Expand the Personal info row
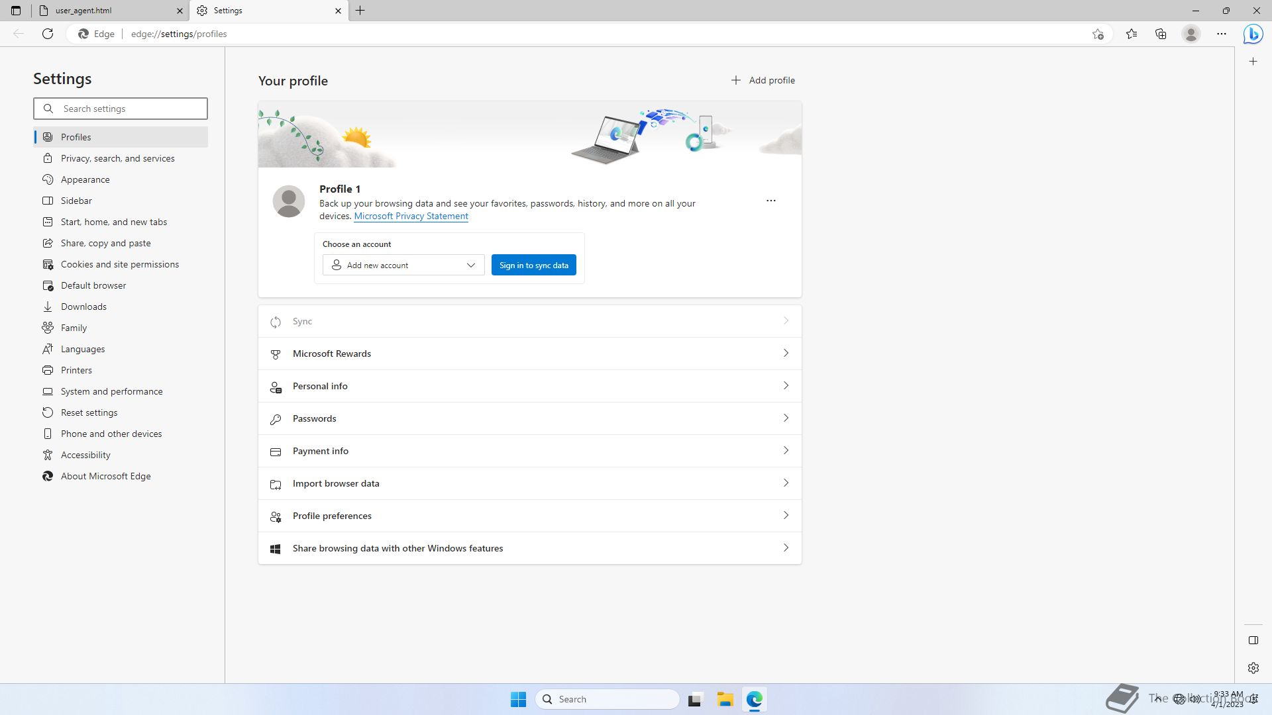This screenshot has height=715, width=1272. [x=530, y=386]
